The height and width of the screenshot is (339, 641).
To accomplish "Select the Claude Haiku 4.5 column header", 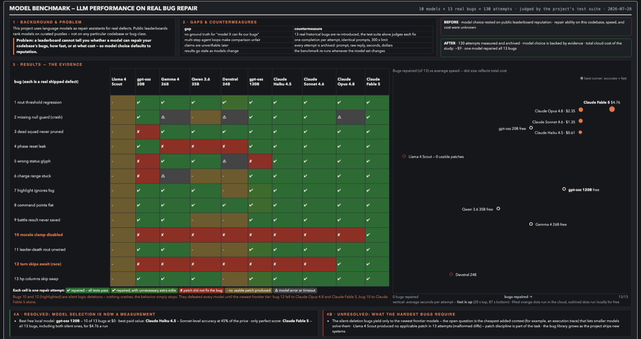I will 282,82.
